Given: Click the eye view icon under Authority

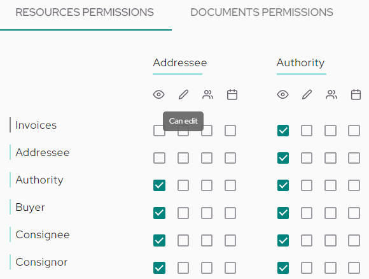Looking at the screenshot, I should coord(282,94).
